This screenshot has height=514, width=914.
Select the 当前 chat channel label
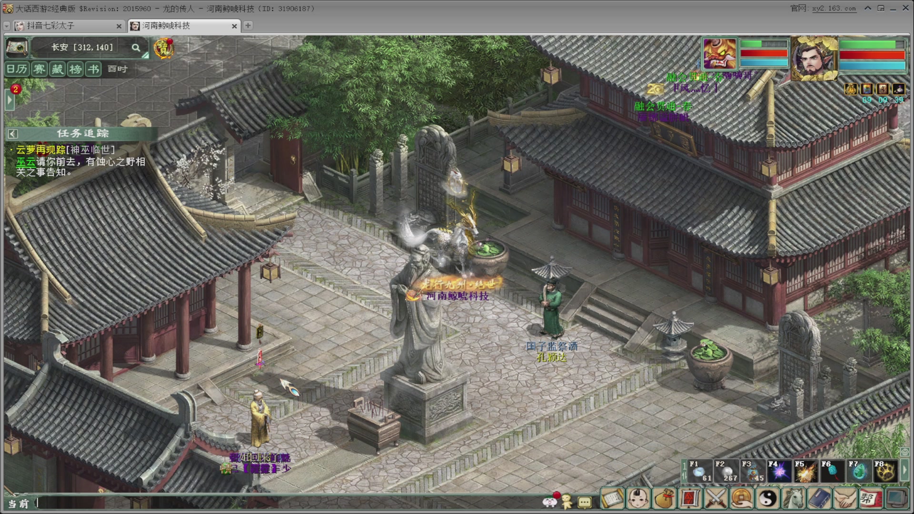[19, 504]
